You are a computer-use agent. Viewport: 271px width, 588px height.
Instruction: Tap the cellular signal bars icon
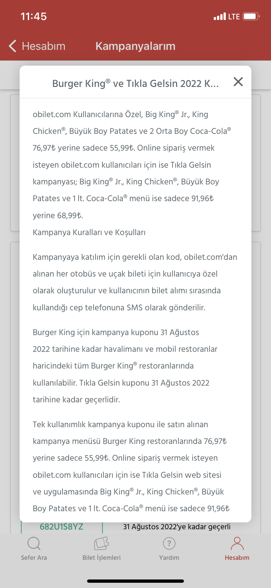pos(220,16)
